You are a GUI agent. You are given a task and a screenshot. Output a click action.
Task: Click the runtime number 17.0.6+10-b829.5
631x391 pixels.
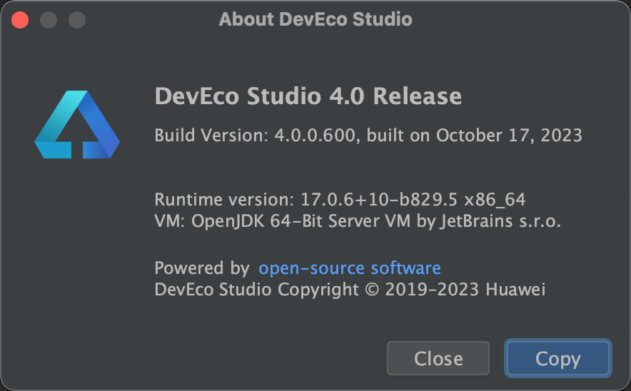(379, 200)
